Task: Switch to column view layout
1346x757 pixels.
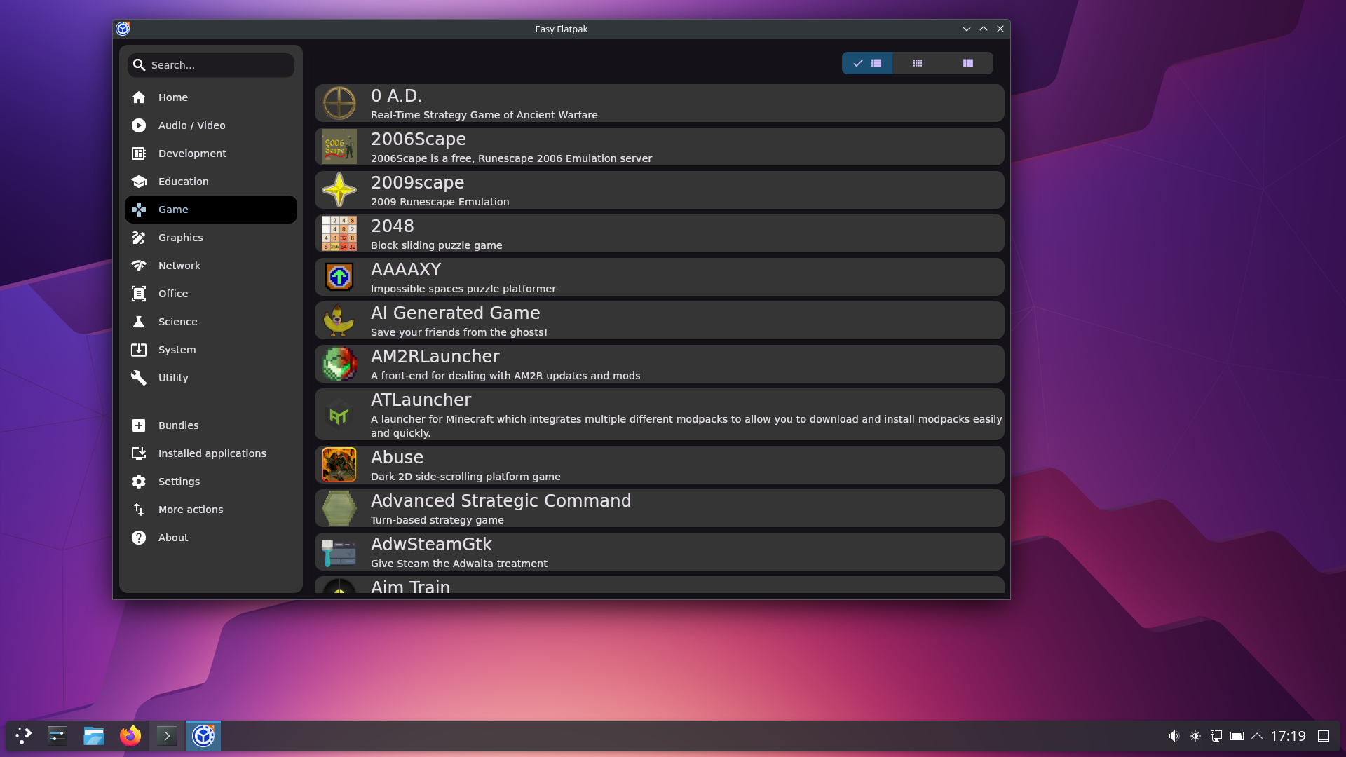Action: pos(968,63)
